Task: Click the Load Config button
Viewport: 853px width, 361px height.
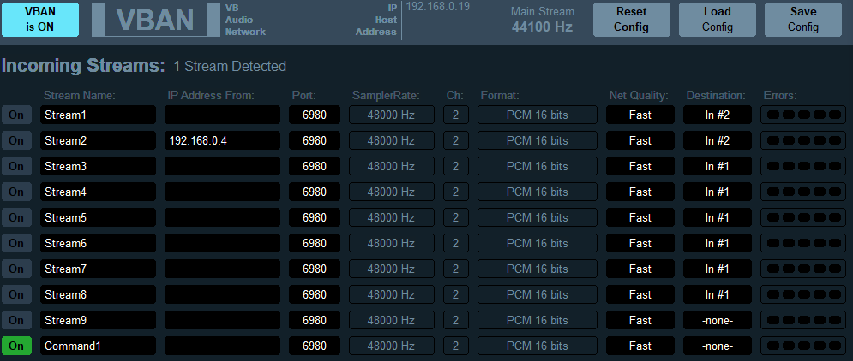Action: [717, 20]
